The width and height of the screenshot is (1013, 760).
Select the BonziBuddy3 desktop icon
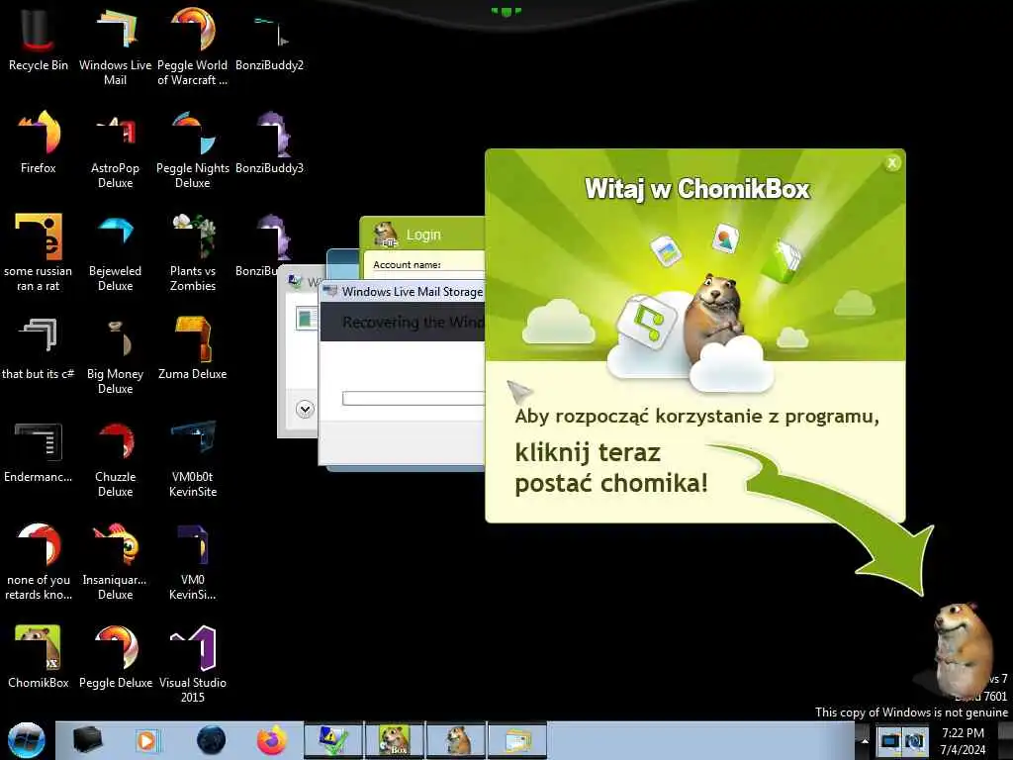tap(269, 142)
